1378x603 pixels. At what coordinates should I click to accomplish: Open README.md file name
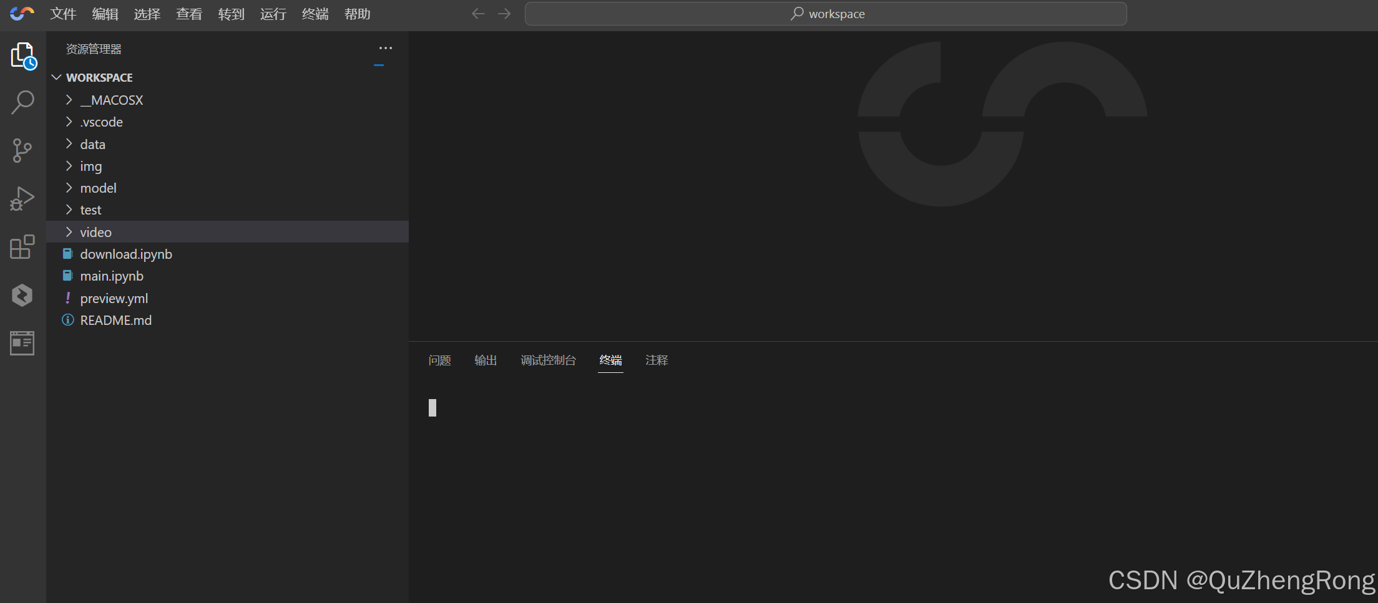(116, 320)
